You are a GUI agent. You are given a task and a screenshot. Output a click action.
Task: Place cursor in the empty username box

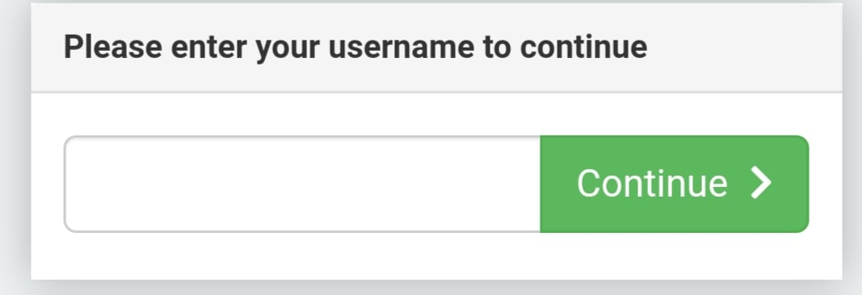tap(302, 184)
